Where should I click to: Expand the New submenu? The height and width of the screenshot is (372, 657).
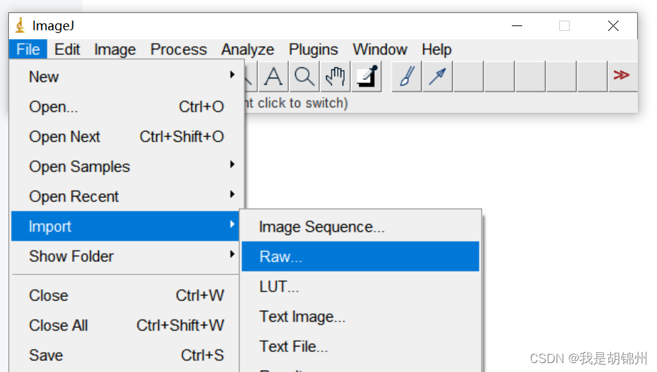[x=125, y=77]
